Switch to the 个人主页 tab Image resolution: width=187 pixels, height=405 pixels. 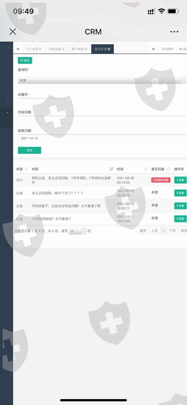[x=32, y=49]
